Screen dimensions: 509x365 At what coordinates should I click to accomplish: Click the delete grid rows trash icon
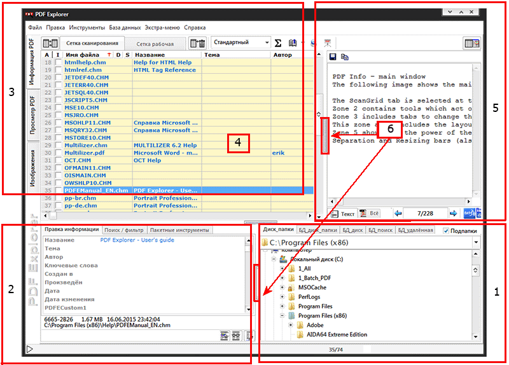click(198, 43)
